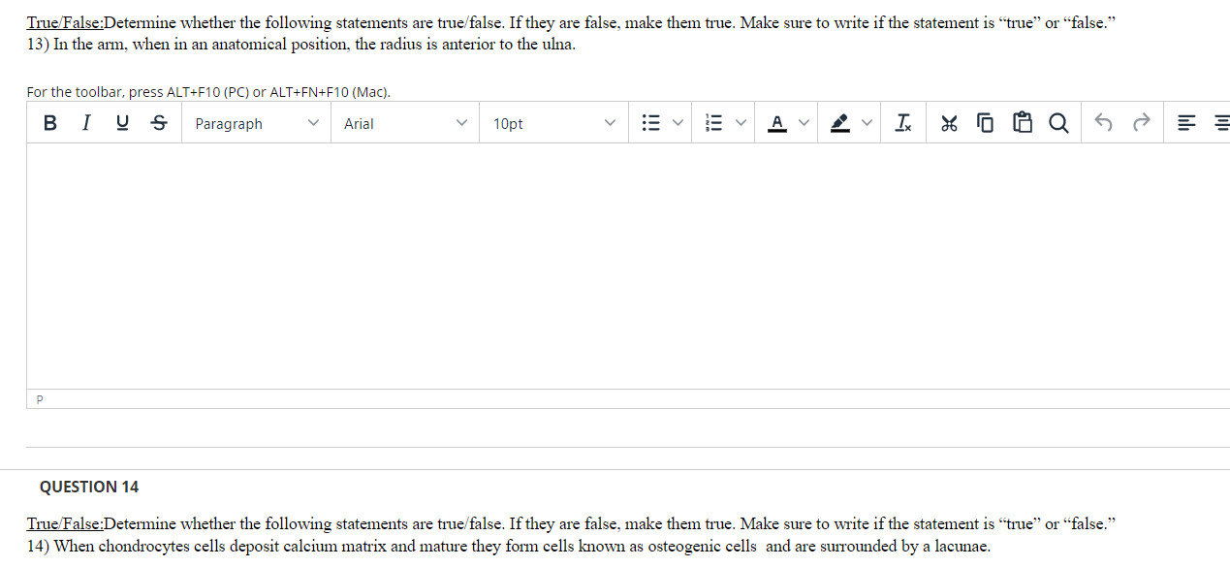Open the 10pt font size dropdown
Image resolution: width=1230 pixels, height=567 pixels.
553,123
